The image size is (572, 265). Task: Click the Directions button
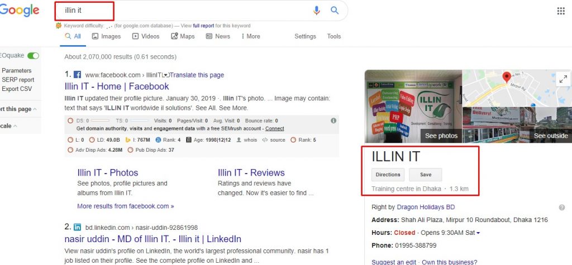coord(388,175)
